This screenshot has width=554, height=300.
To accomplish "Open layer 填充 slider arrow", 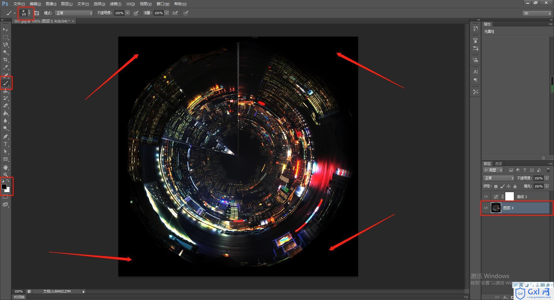I will tap(546, 186).
